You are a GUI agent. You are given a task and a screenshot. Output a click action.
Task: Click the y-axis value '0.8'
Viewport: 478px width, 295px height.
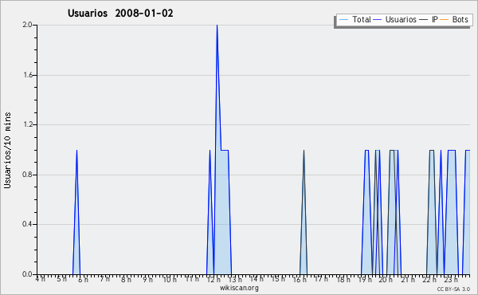click(x=27, y=175)
